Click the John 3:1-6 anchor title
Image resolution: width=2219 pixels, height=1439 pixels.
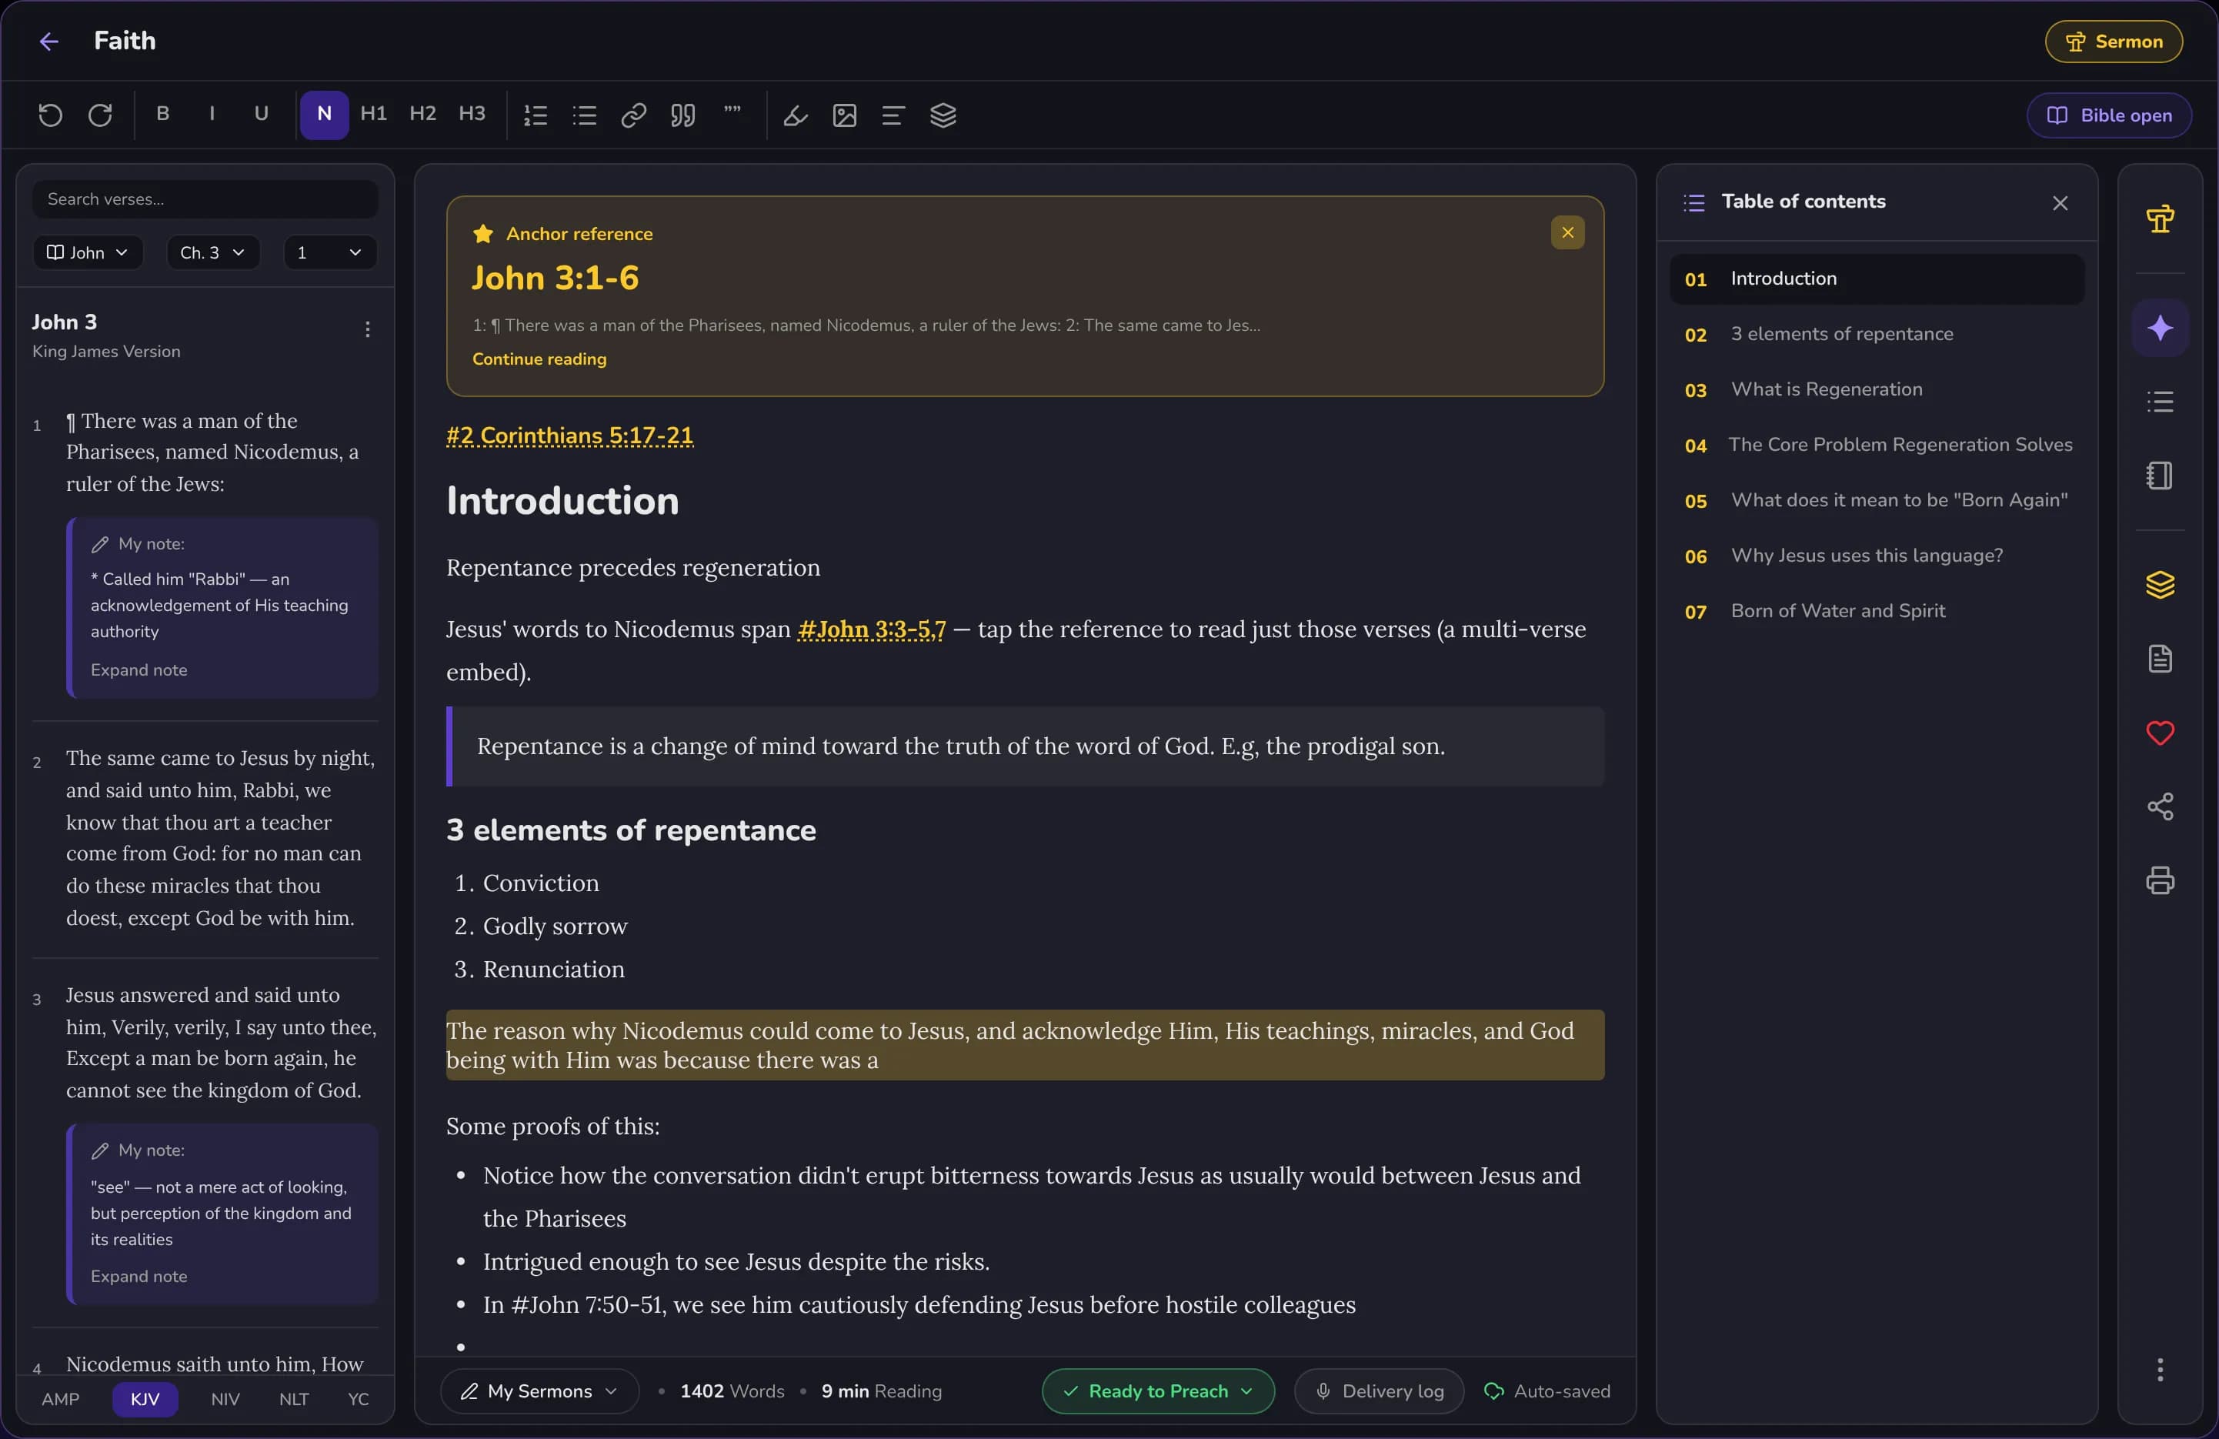coord(555,278)
